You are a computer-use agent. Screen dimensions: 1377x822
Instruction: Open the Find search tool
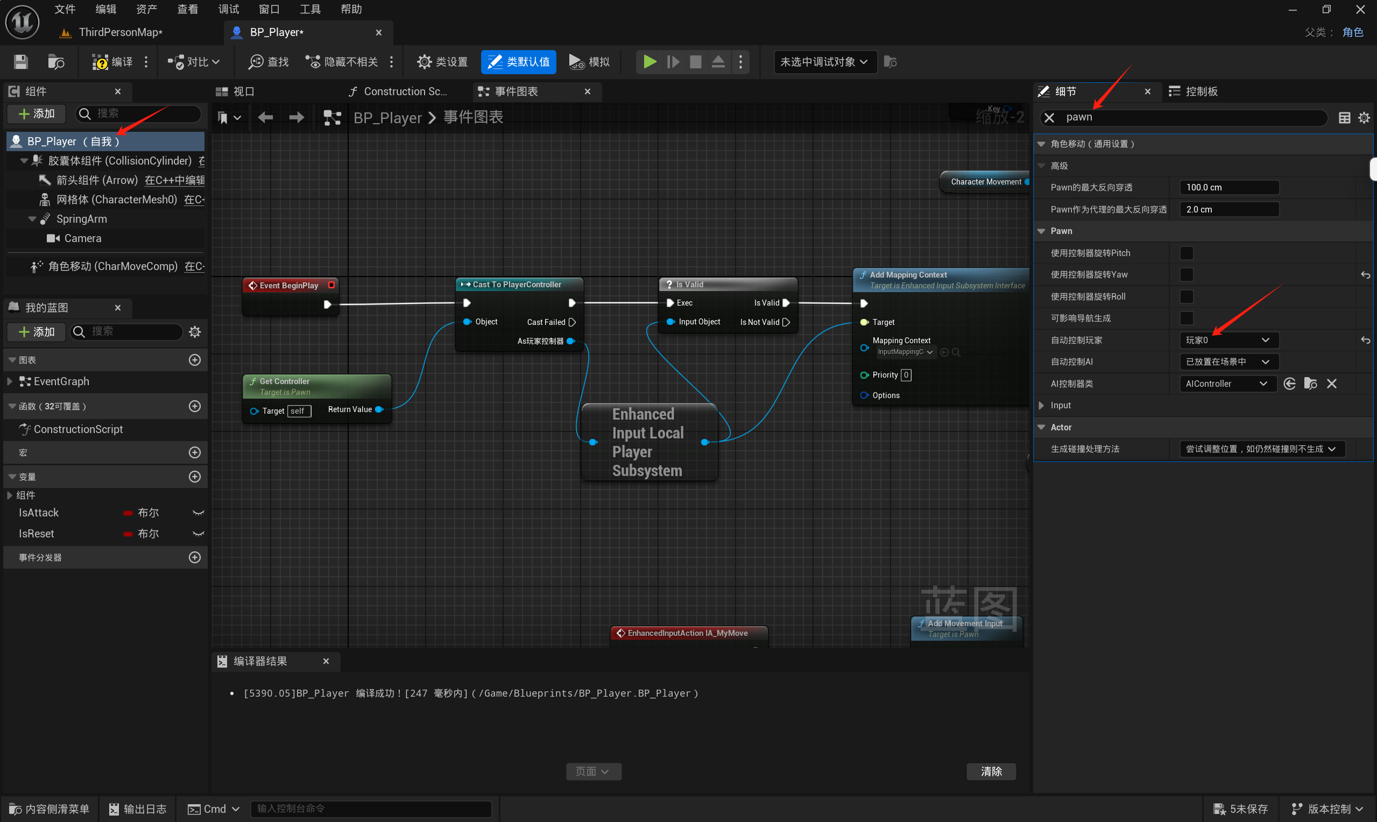coord(269,61)
